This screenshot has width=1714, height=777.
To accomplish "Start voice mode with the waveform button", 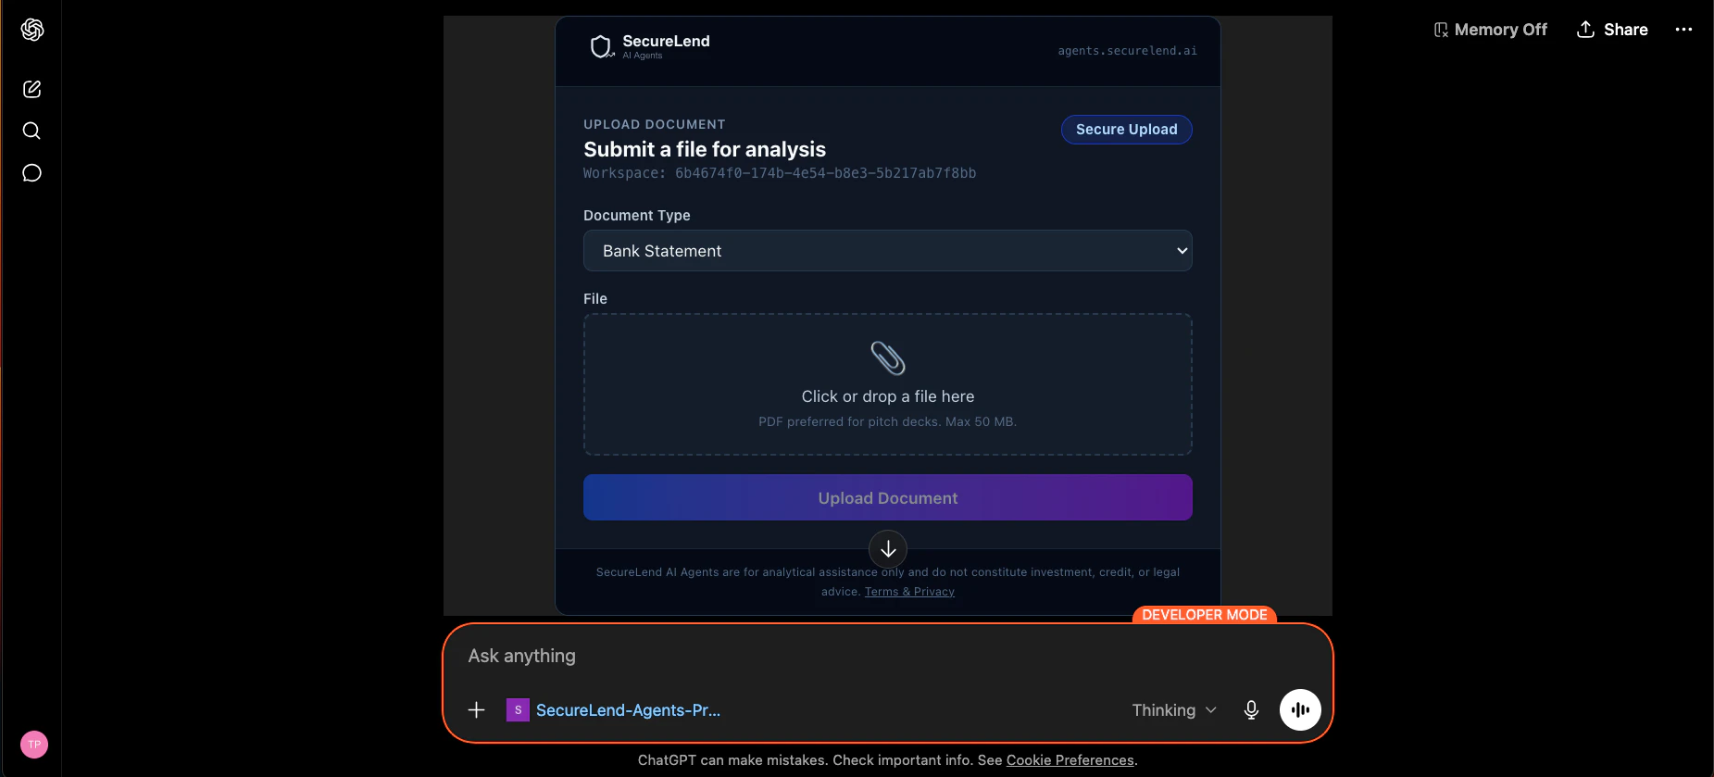I will tap(1300, 709).
